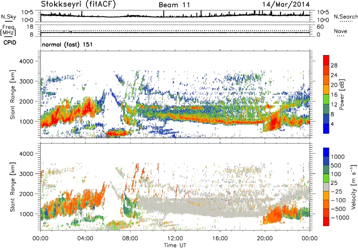
Task: Select the Slant Range [km] label of power panel
Action: [x=13, y=94]
